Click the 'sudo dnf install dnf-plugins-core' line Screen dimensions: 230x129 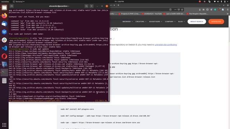pos(77,109)
